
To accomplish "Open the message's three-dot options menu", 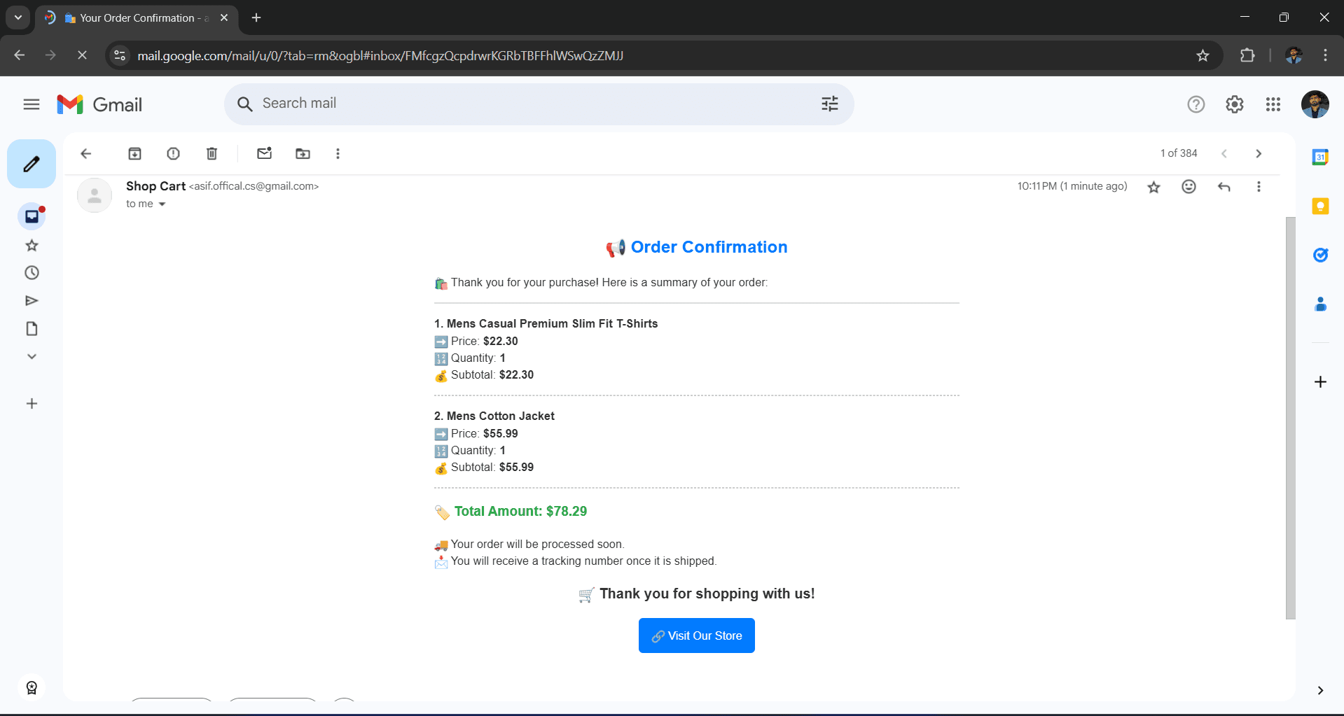I will point(1259,187).
